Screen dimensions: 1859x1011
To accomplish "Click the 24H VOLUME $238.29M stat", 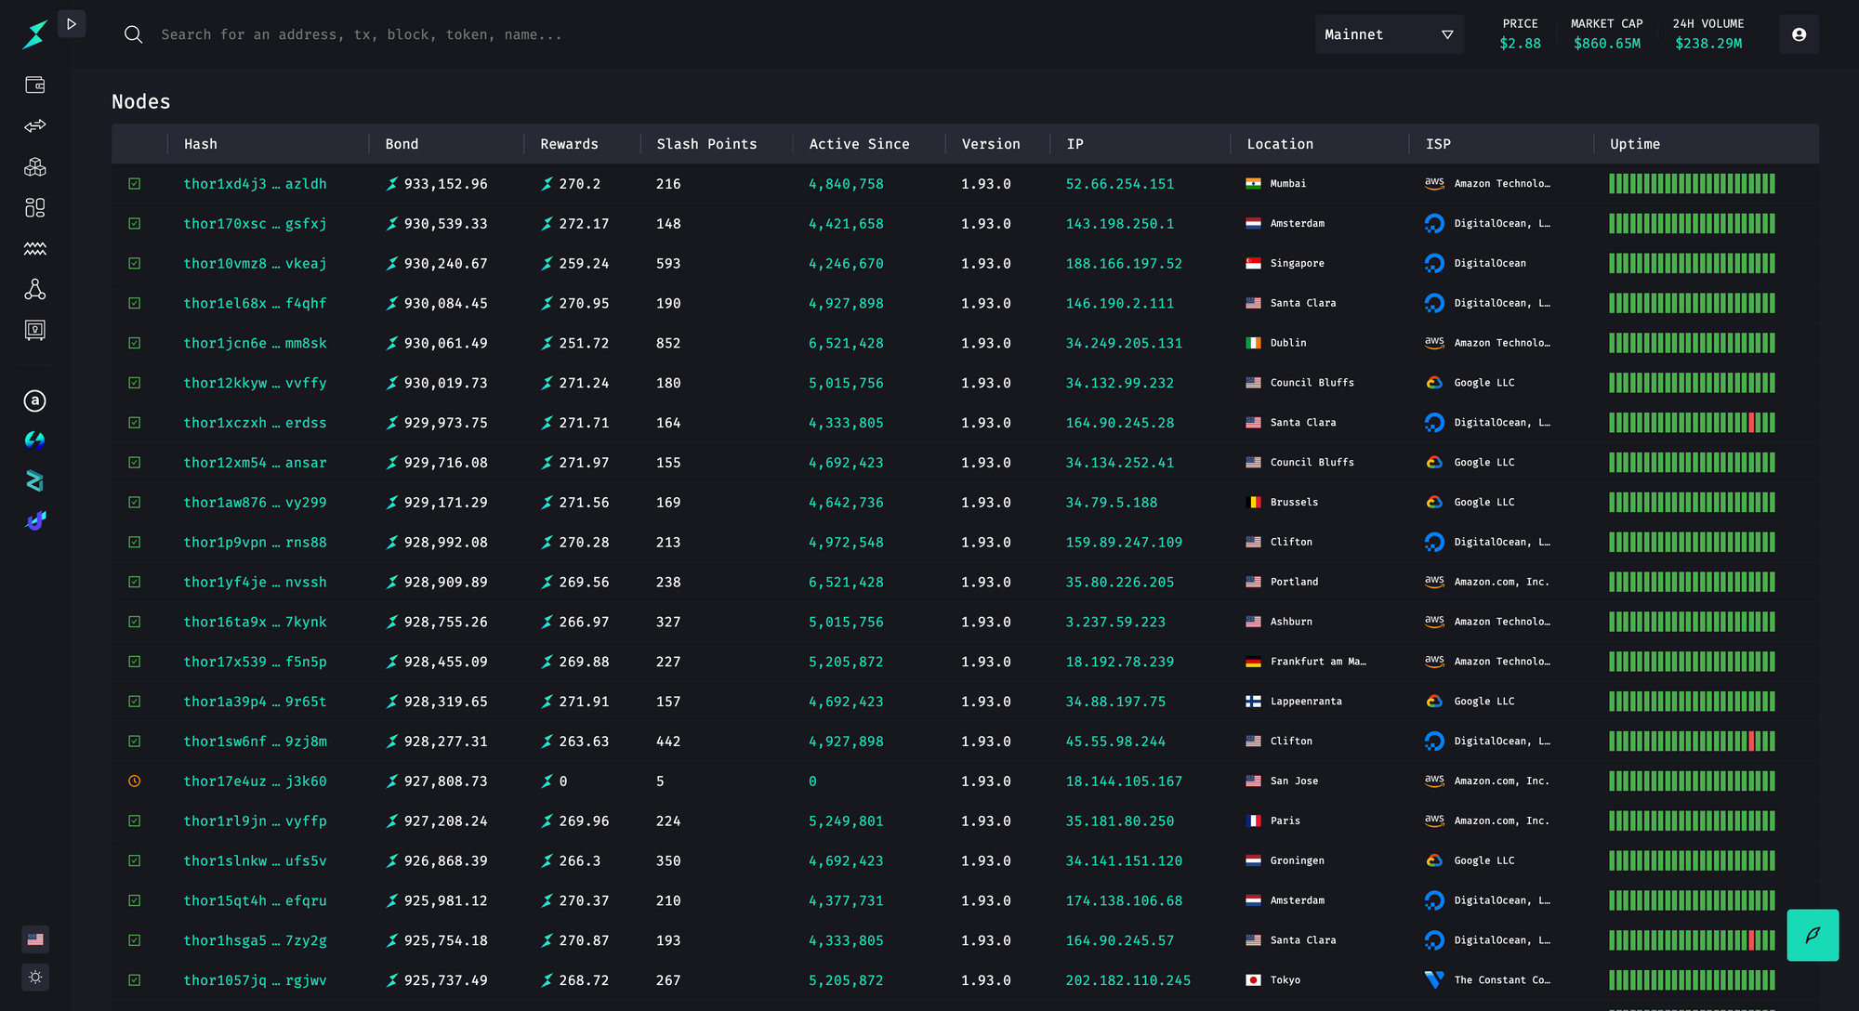I will [x=1708, y=34].
